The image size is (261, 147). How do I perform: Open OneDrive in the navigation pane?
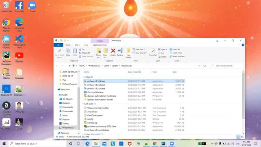point(65,89)
